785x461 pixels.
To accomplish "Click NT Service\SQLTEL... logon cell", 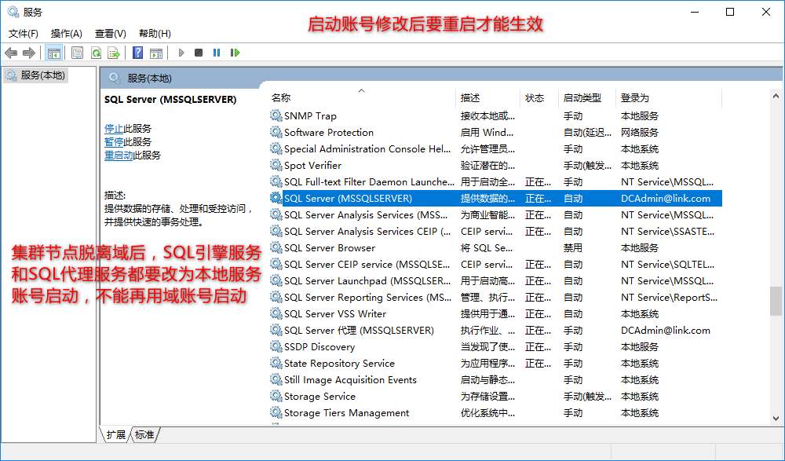I will pos(667,265).
